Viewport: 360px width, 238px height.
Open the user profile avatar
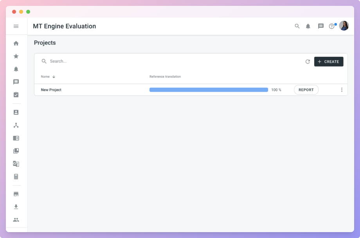(x=344, y=26)
